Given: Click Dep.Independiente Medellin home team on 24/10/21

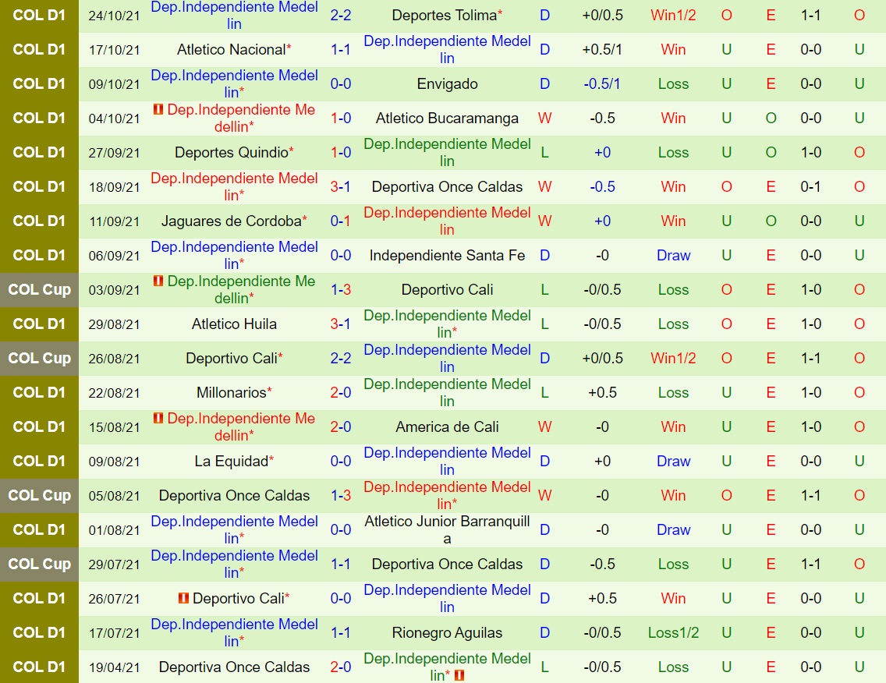Looking at the screenshot, I should pos(234,16).
